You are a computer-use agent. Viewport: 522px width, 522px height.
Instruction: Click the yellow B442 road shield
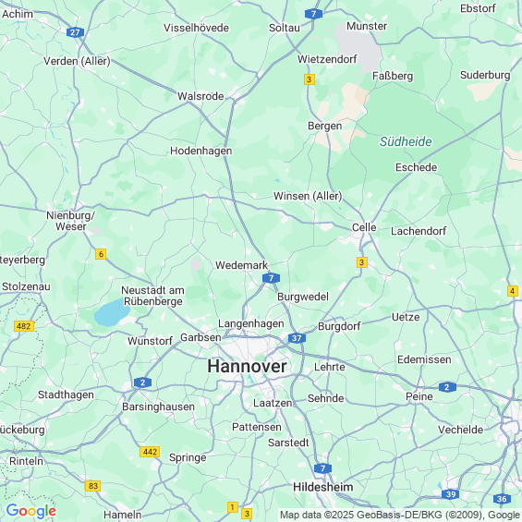[150, 452]
